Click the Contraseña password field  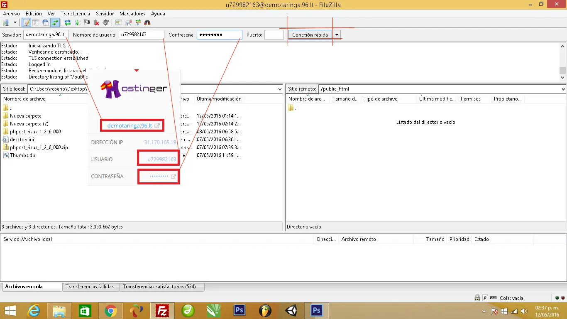(x=220, y=35)
